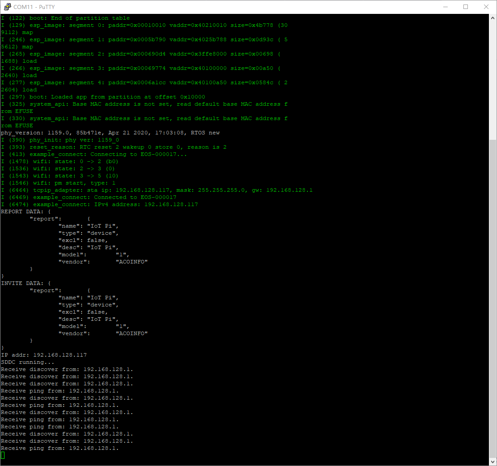
Task: Click "Loaded app from partition" boot line
Action: (x=103, y=97)
